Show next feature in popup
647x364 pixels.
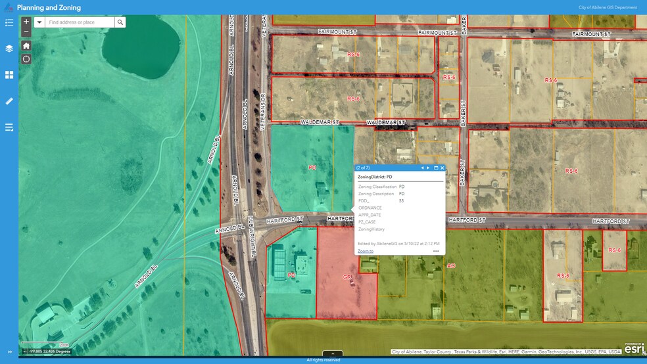point(428,168)
